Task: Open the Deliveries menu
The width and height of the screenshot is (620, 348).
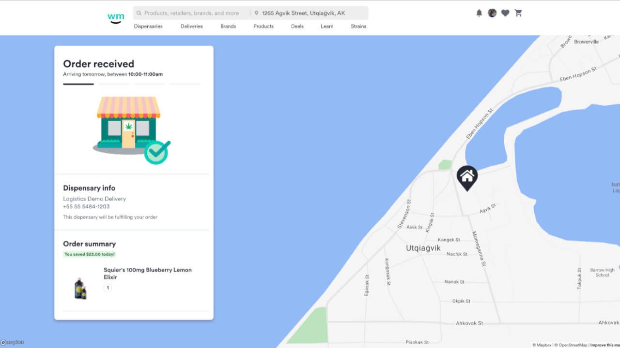Action: point(192,26)
